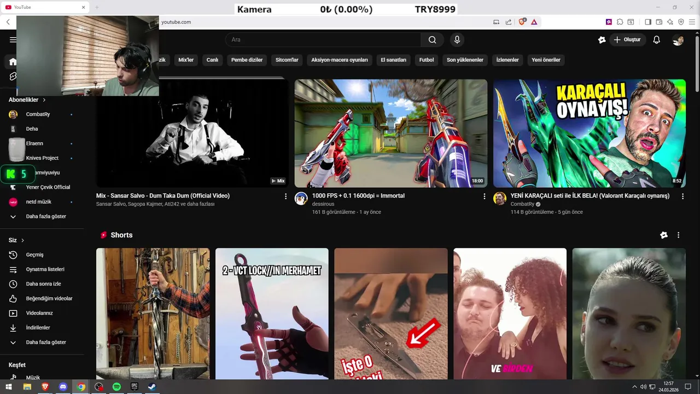Expand the Abonelikler section chevron

pyautogui.click(x=44, y=100)
